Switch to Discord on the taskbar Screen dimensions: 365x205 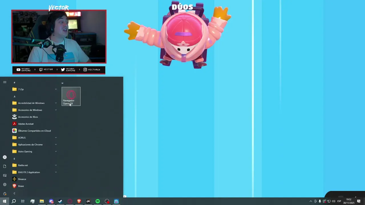51,201
